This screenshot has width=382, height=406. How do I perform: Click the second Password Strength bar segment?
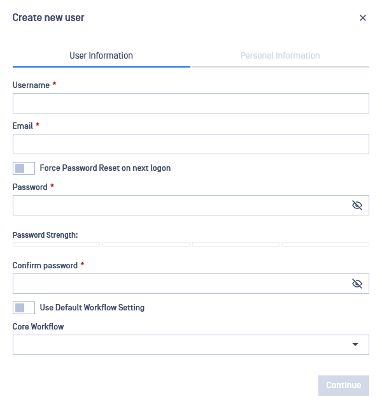click(146, 245)
